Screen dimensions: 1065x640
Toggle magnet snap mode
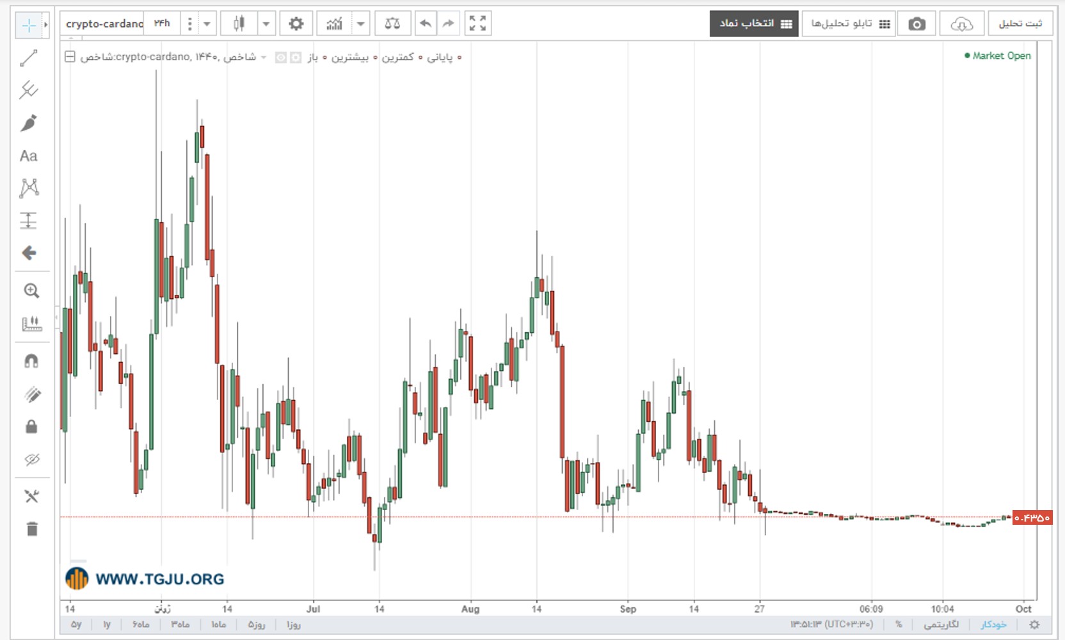click(x=31, y=362)
